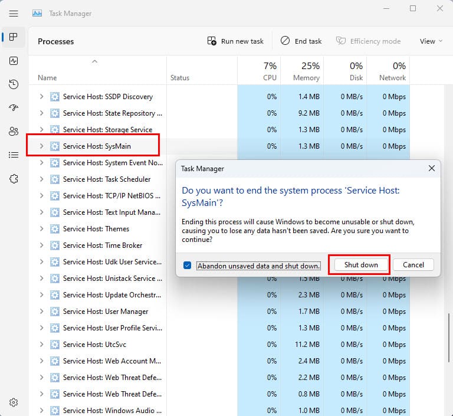Go to the Users page icon
The height and width of the screenshot is (416, 453).
tap(14, 132)
